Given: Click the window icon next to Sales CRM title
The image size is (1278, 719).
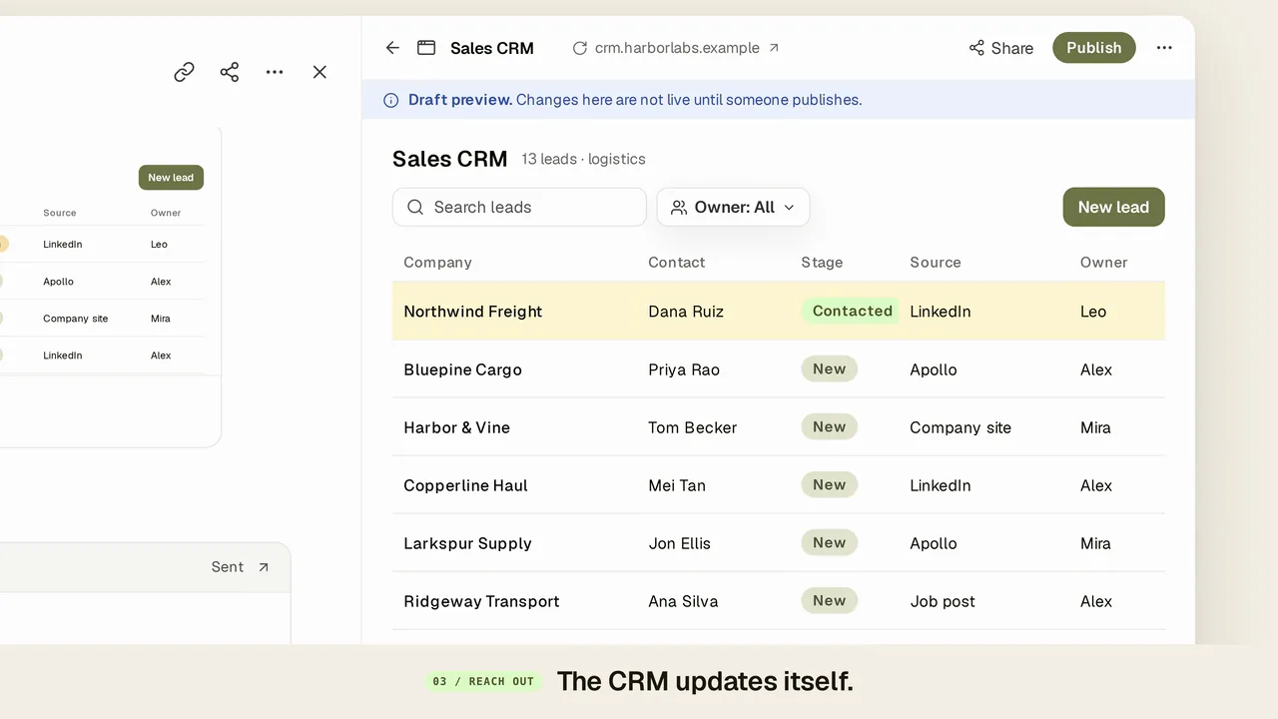Looking at the screenshot, I should point(426,48).
